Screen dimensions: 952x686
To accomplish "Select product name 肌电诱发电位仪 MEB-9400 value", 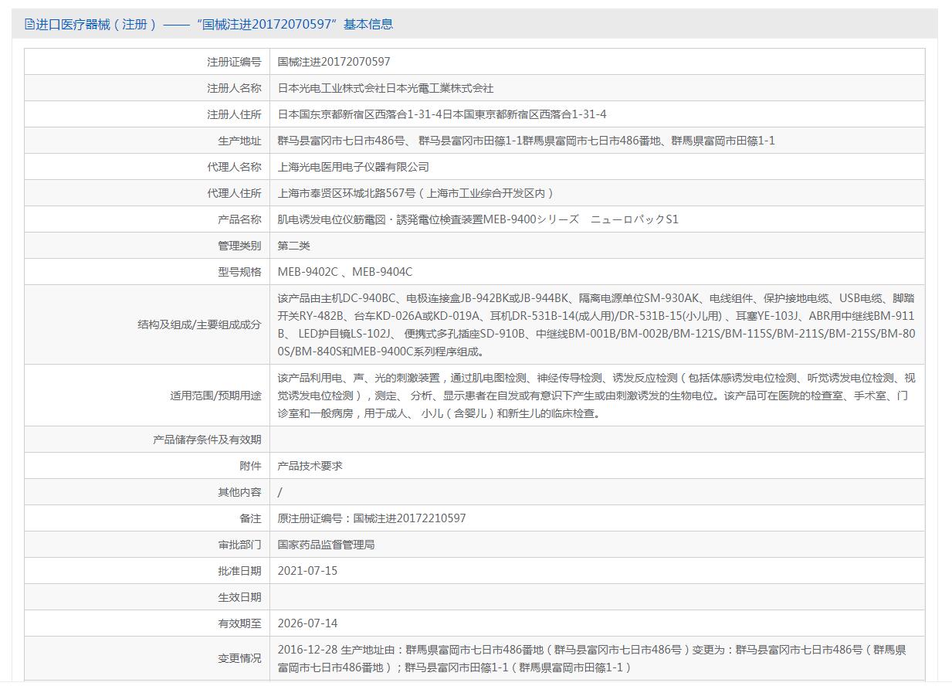I will click(x=477, y=219).
